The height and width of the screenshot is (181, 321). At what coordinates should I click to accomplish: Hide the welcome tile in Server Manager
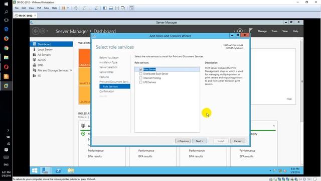tap(289, 99)
